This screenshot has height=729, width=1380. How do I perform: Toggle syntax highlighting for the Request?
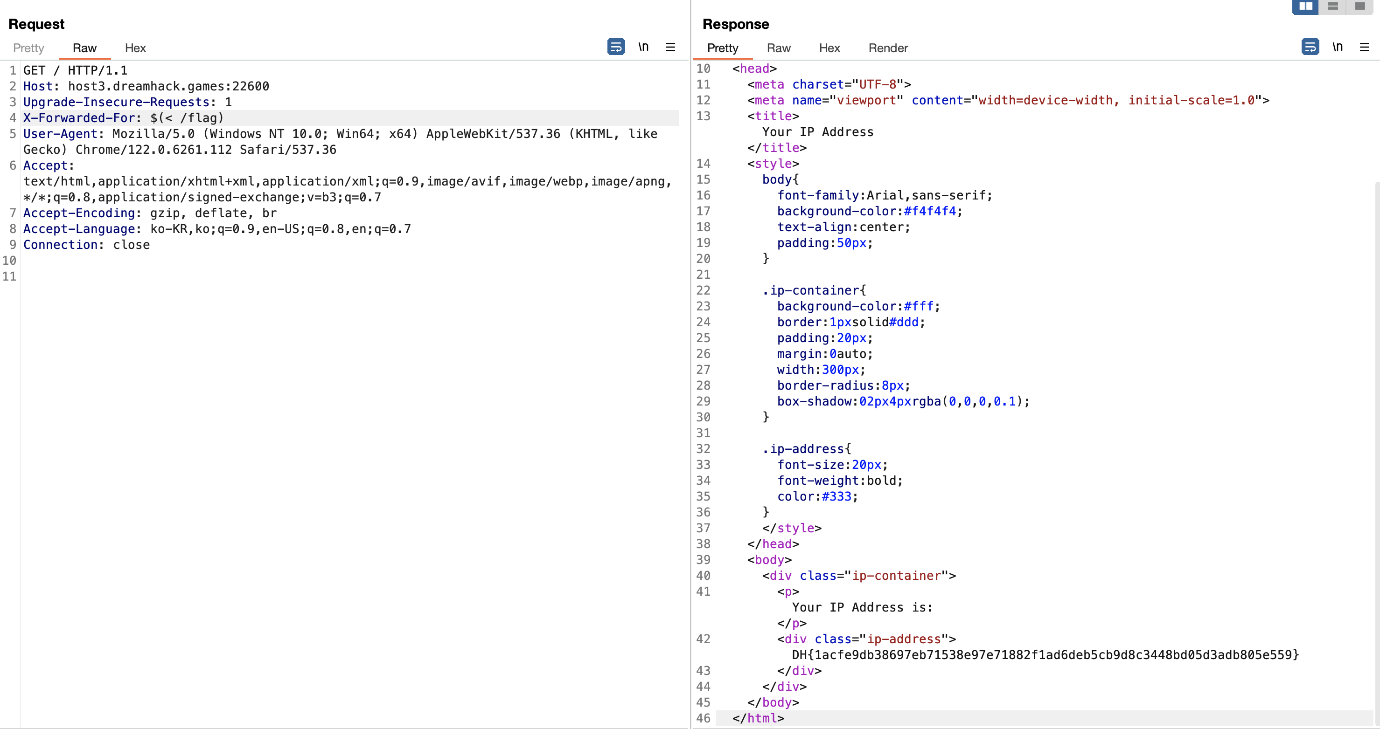(616, 47)
